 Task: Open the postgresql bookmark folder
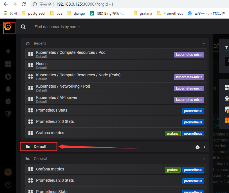click(33, 14)
